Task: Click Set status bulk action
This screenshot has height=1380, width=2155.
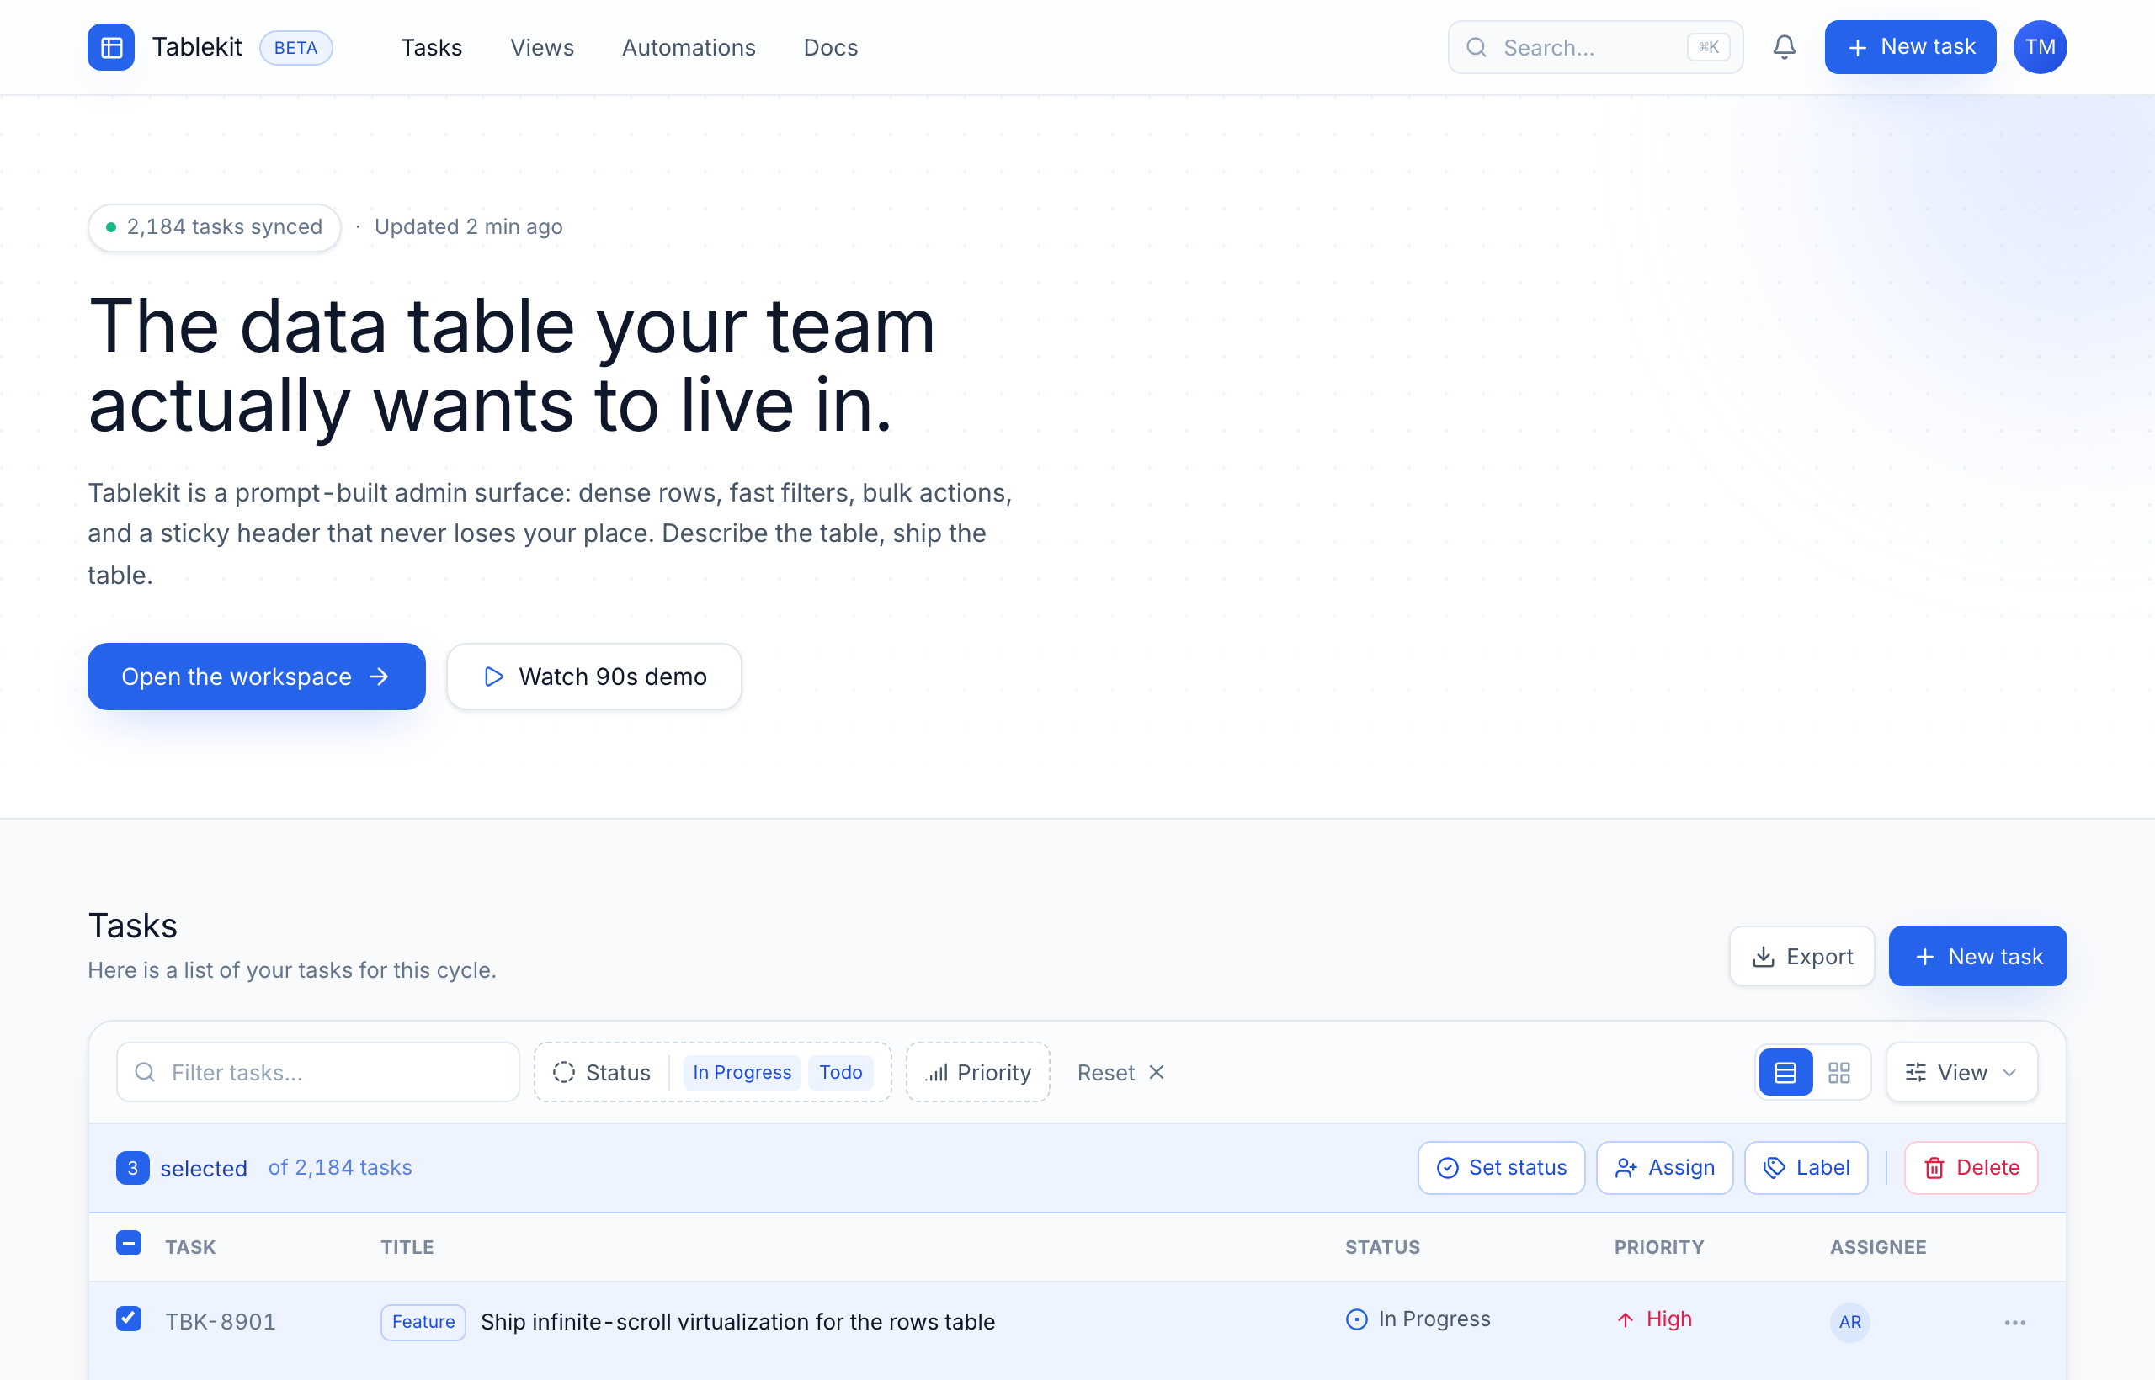Action: click(1501, 1168)
